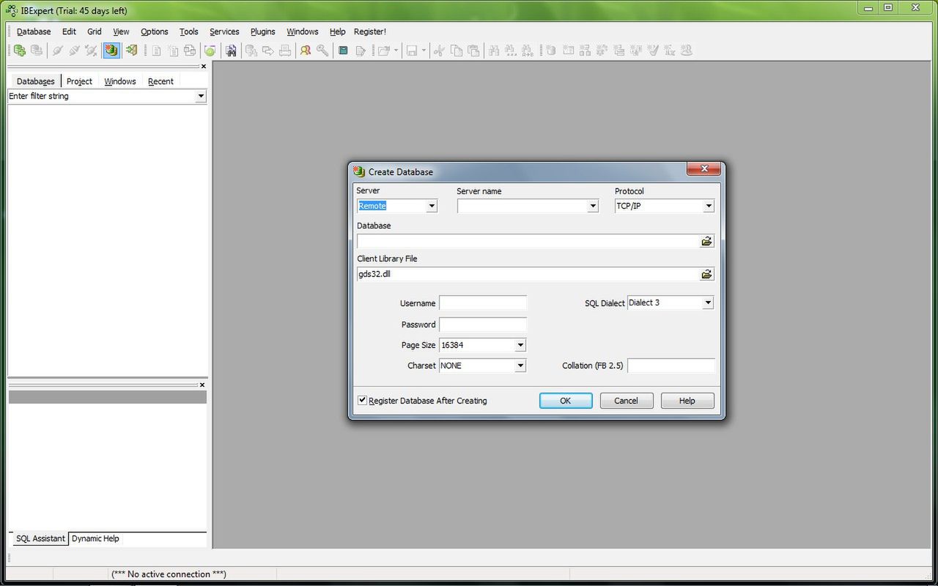Click the Database path input field

click(528, 241)
